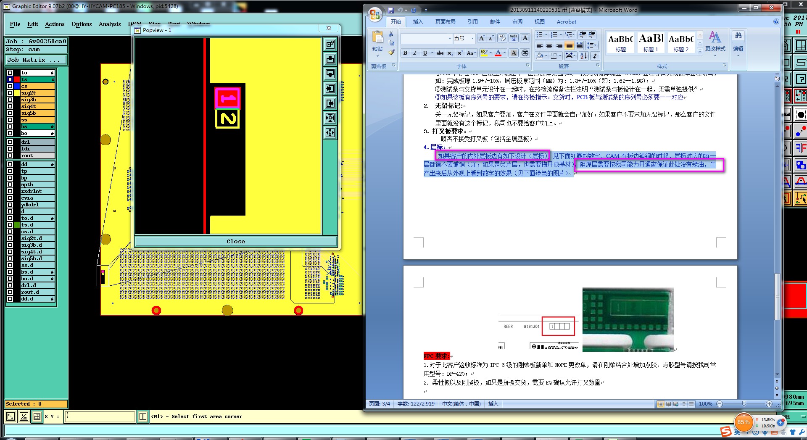This screenshot has width=807, height=440.
Task: Click the Sort A-Z icon in Word
Action: click(x=583, y=55)
